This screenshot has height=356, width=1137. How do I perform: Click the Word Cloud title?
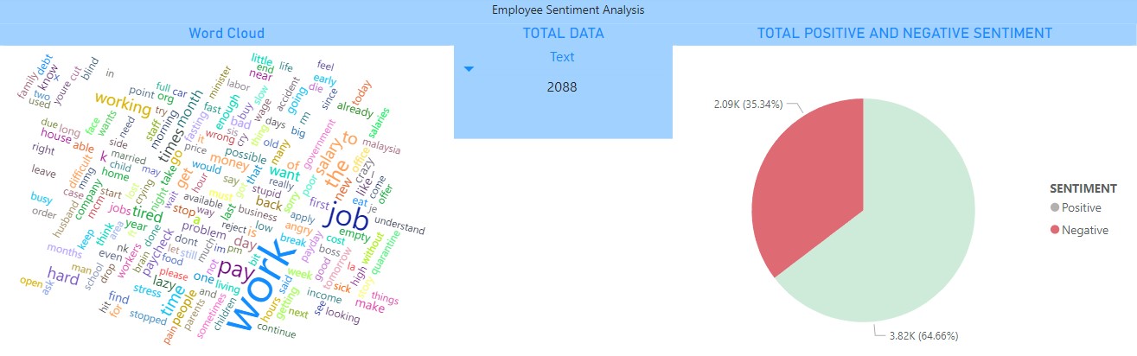(227, 34)
